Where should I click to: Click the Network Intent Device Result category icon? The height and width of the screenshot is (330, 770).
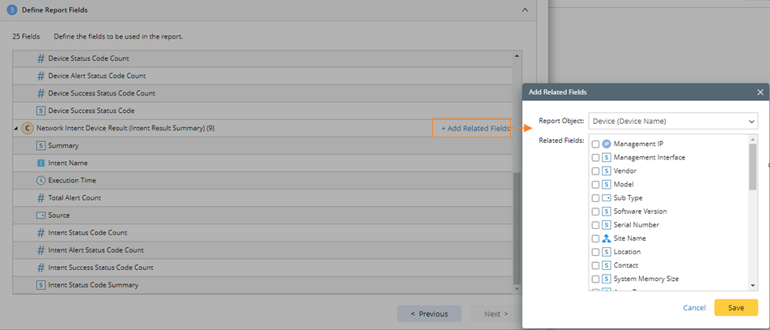28,128
